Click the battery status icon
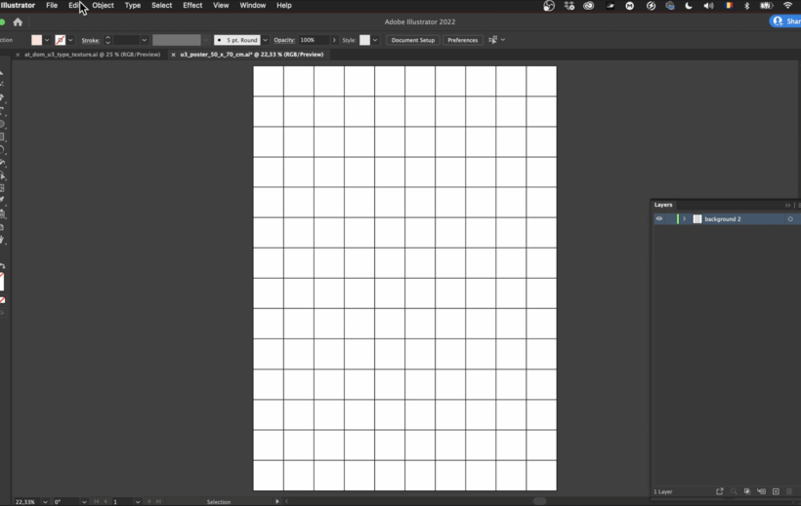Screen dimensions: 801x506 pyautogui.click(x=766, y=6)
